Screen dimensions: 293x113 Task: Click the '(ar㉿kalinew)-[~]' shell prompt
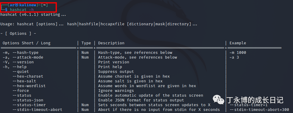tap(28, 5)
